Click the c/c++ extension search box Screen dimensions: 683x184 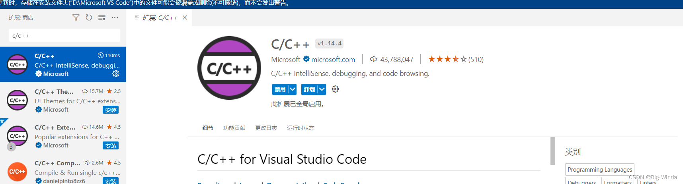(64, 35)
